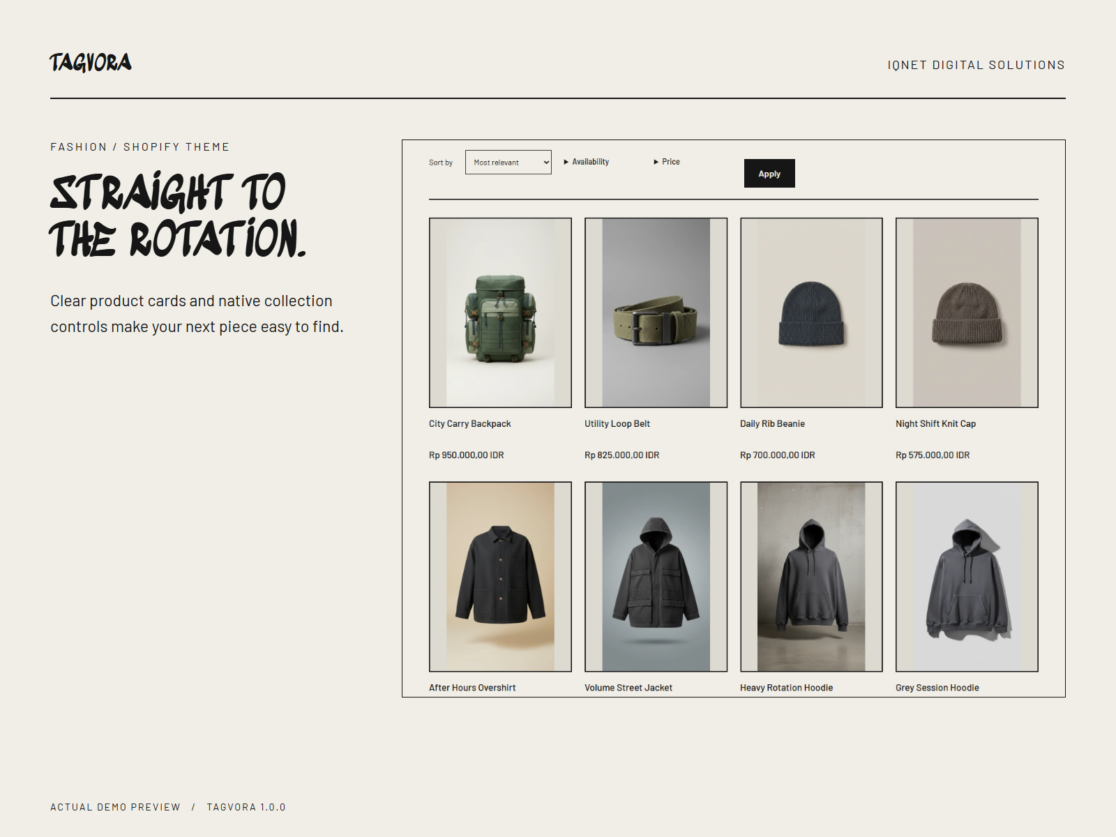
Task: Click the price Rp 575.000,00 IDR
Action: [x=933, y=455]
